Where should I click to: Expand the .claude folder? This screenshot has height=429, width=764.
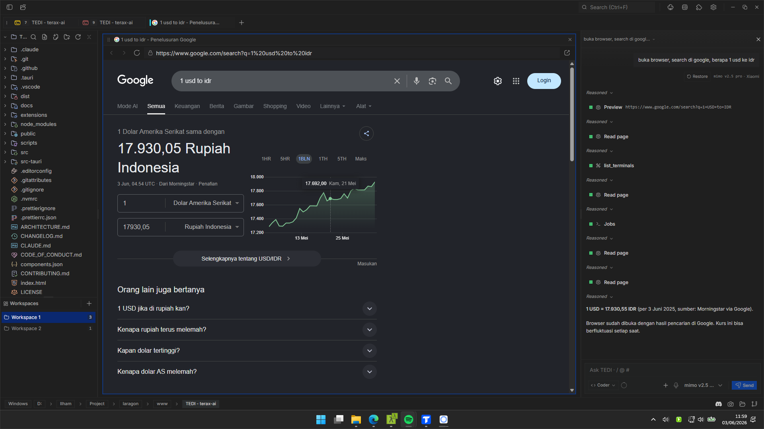coord(5,50)
